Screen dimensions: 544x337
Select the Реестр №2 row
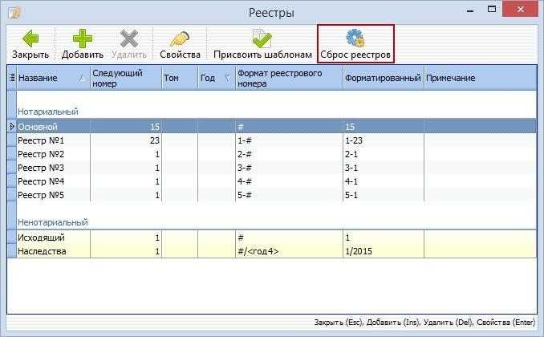click(x=277, y=154)
